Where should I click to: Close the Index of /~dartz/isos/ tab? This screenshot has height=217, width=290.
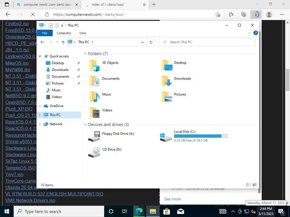144,5
